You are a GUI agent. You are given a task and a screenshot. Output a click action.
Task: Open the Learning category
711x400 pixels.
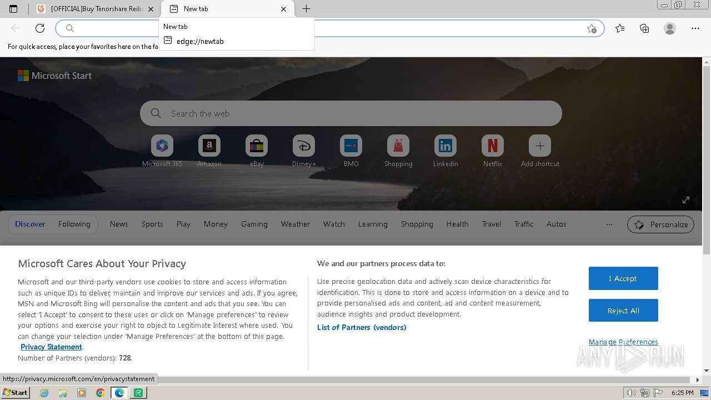pyautogui.click(x=373, y=224)
